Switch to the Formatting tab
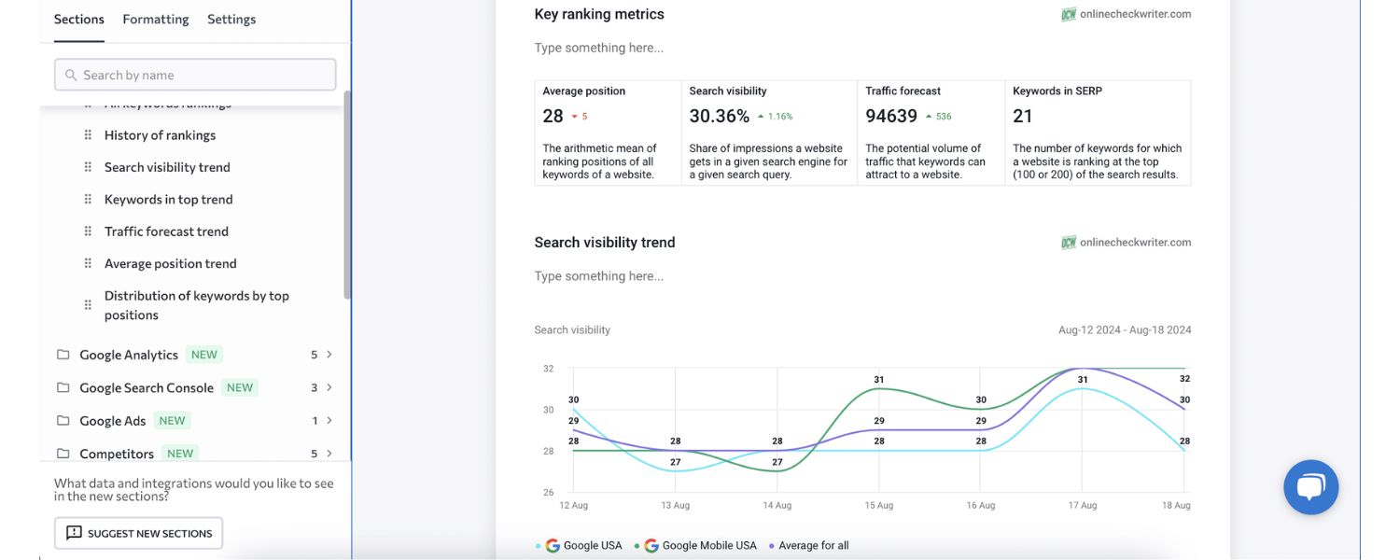The height and width of the screenshot is (560, 1400). tap(155, 18)
